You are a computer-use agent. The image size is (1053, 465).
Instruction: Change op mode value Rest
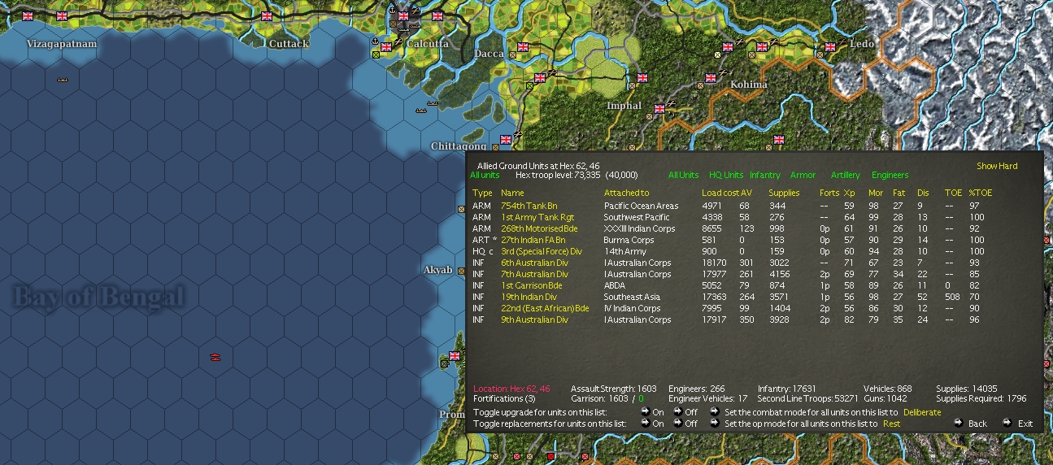(891, 424)
